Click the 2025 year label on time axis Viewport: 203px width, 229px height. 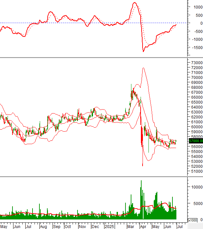coord(109,227)
